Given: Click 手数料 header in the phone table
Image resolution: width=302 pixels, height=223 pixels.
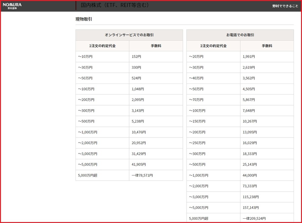Looking at the screenshot, I should 267,46.
